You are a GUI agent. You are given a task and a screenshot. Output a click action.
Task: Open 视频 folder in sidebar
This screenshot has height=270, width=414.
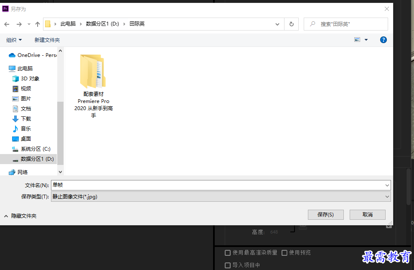22,89
